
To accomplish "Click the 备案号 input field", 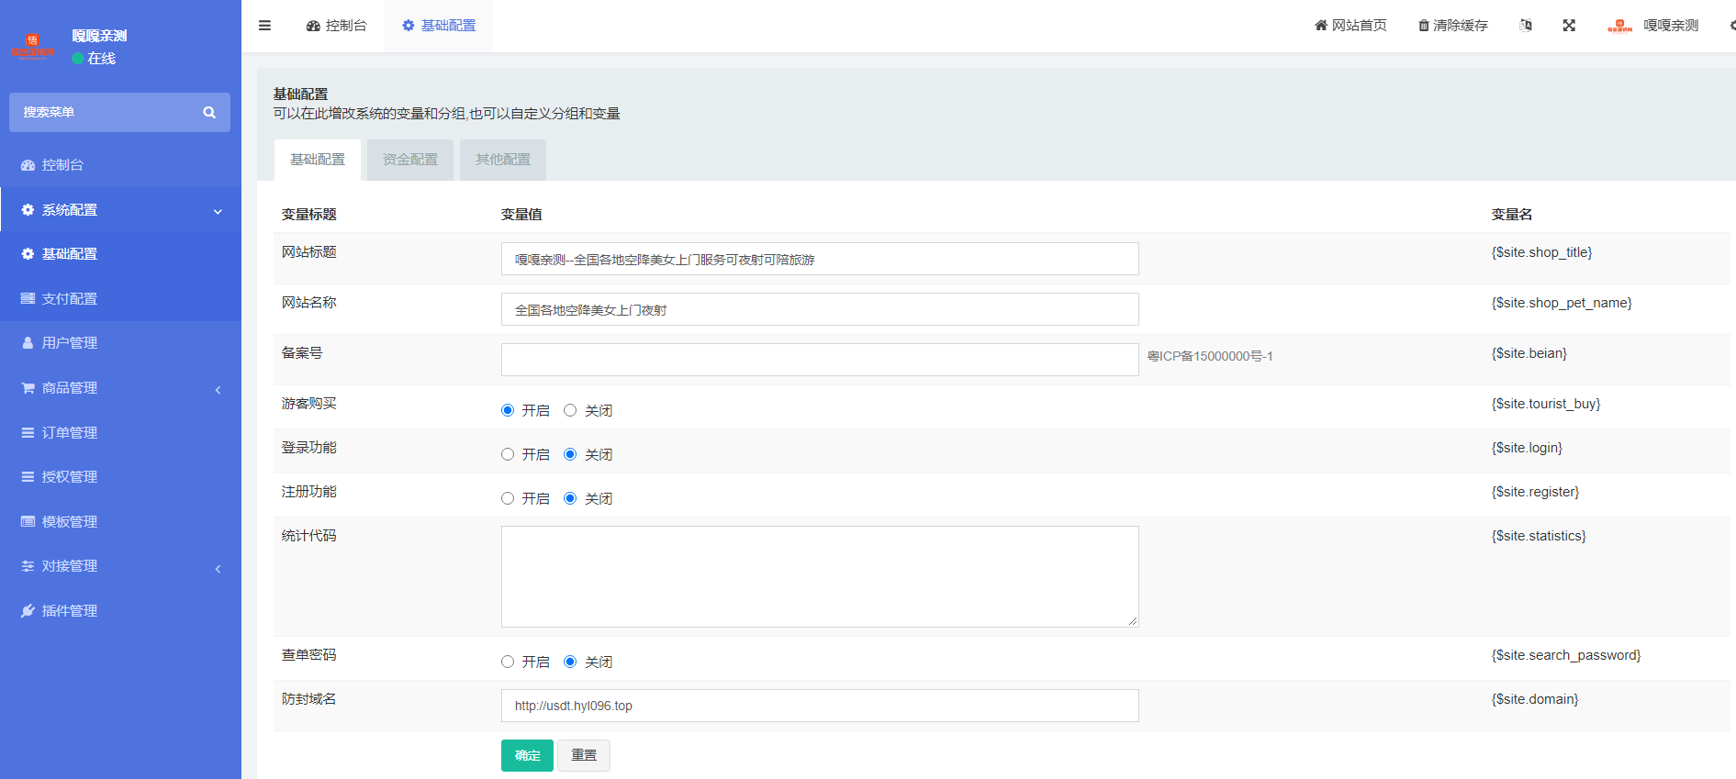I will [819, 360].
